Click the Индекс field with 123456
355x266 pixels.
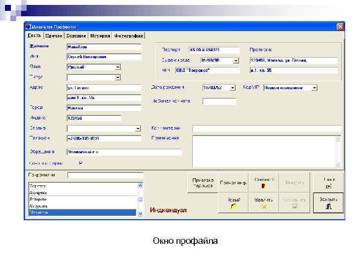tap(94, 118)
